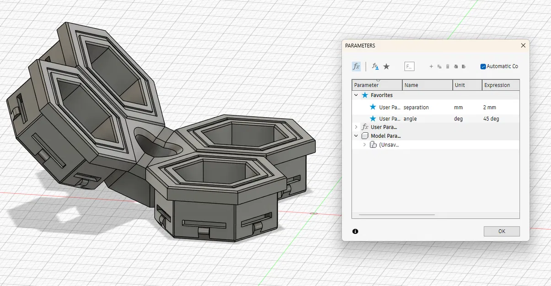Add a new user parameter with plus icon
The image size is (551, 286).
pyautogui.click(x=431, y=66)
